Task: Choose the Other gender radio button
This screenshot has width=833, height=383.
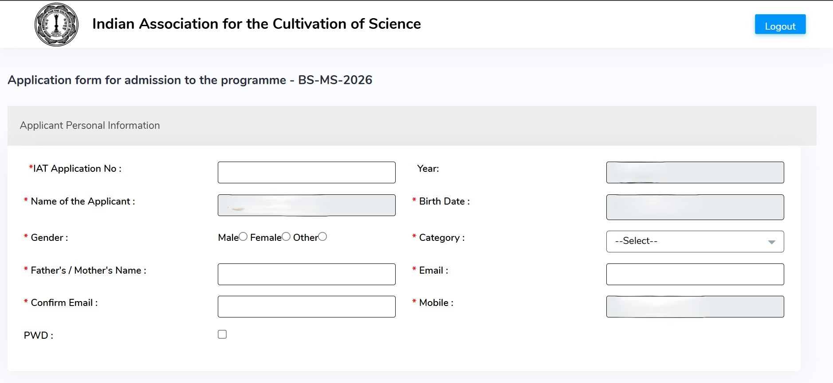Action: pos(322,237)
